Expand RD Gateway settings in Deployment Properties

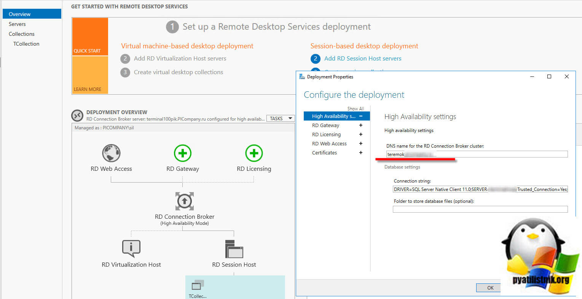pyautogui.click(x=361, y=125)
